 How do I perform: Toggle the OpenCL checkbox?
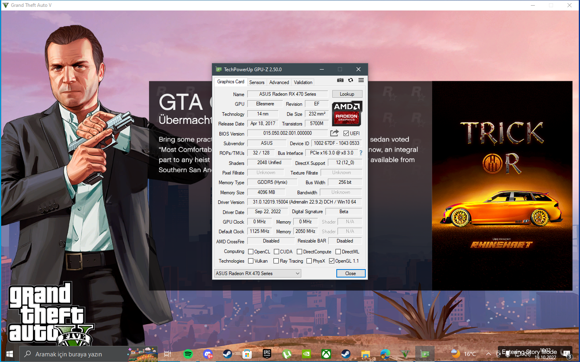[251, 252]
